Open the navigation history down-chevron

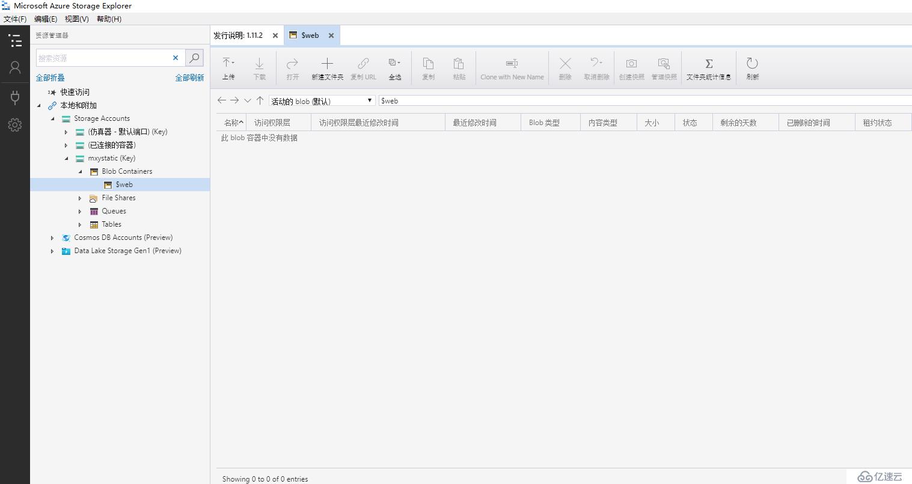click(x=247, y=100)
